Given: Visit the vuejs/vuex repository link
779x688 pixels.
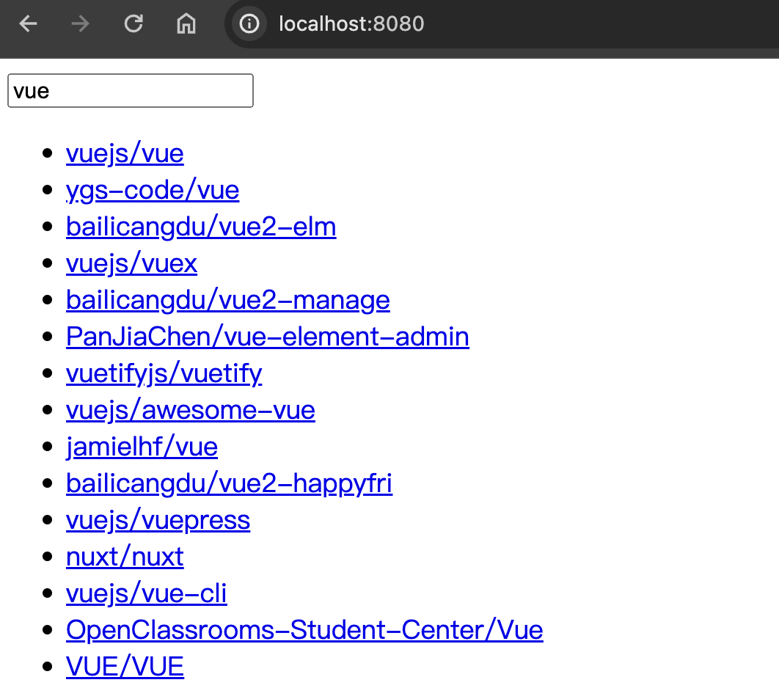Looking at the screenshot, I should pyautogui.click(x=131, y=263).
